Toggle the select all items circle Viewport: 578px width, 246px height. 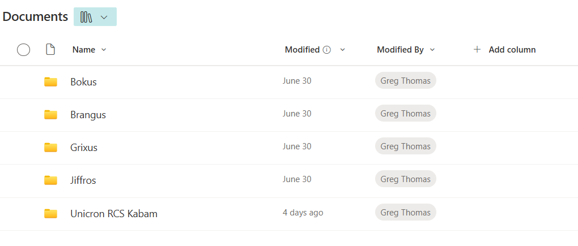(x=24, y=49)
